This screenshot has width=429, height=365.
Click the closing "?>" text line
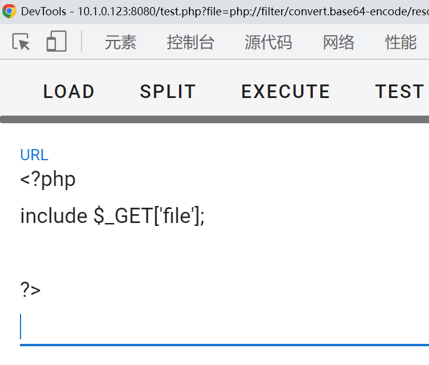click(31, 289)
